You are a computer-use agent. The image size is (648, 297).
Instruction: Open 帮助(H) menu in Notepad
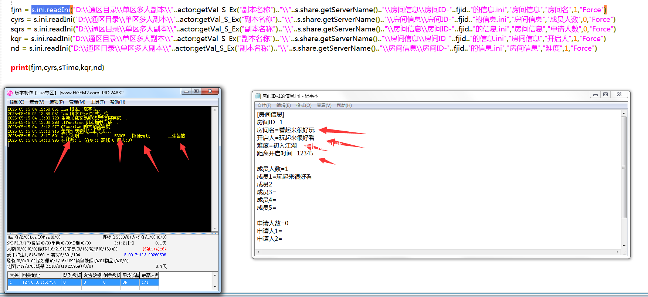pyautogui.click(x=344, y=105)
